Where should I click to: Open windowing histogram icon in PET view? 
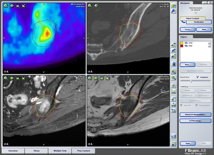(18, 6)
